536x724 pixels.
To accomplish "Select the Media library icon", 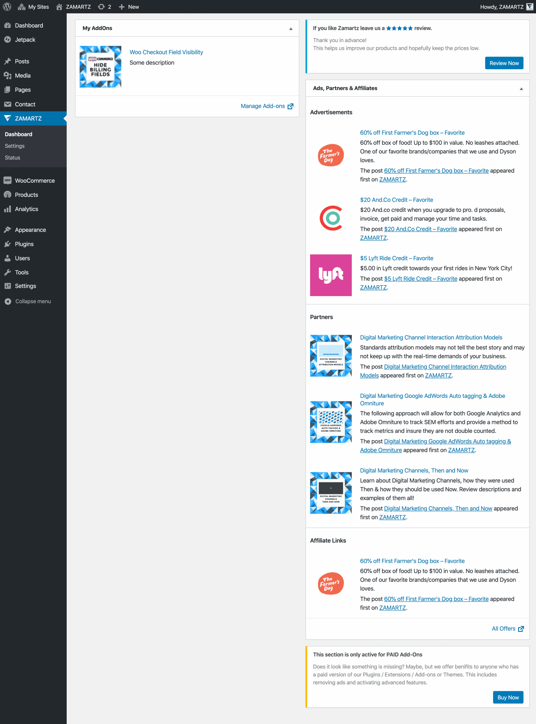I will point(7,75).
